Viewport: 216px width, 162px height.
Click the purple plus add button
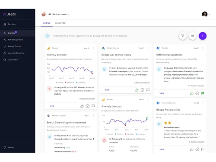click(203, 36)
